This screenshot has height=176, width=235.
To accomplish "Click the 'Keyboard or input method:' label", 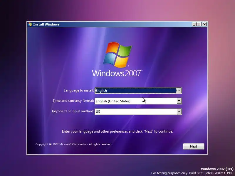I will tap(73, 111).
